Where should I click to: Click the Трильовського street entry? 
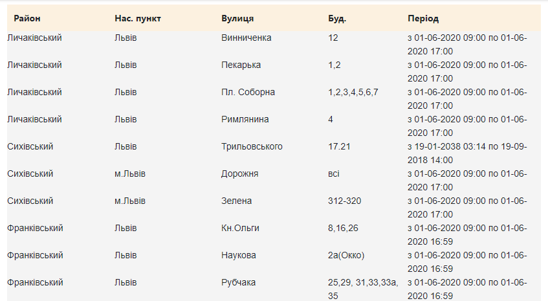coord(252,147)
